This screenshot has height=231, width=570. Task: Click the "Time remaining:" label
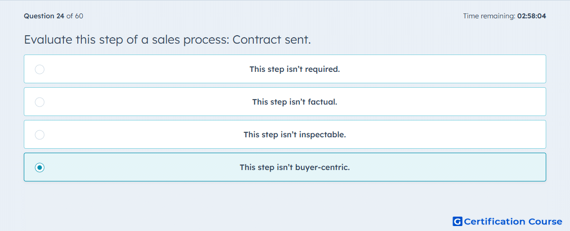tap(489, 16)
